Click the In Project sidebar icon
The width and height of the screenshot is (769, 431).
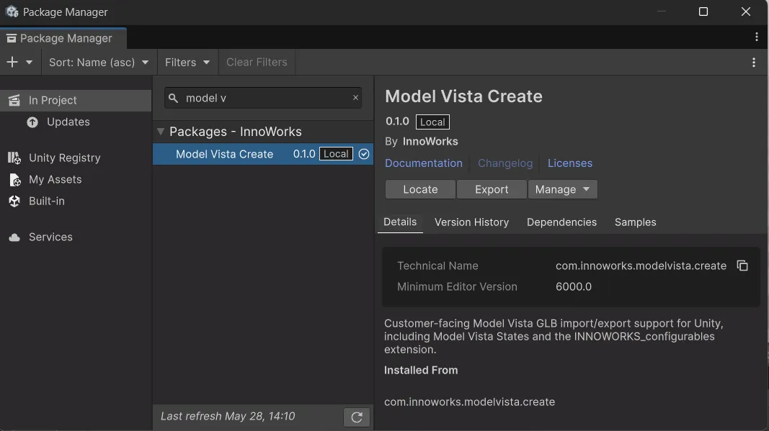14,101
